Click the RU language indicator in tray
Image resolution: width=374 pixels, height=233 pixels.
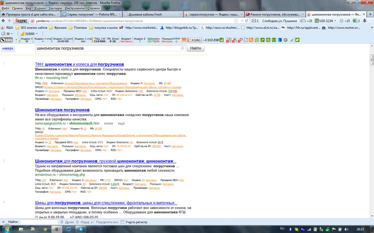click(282, 229)
